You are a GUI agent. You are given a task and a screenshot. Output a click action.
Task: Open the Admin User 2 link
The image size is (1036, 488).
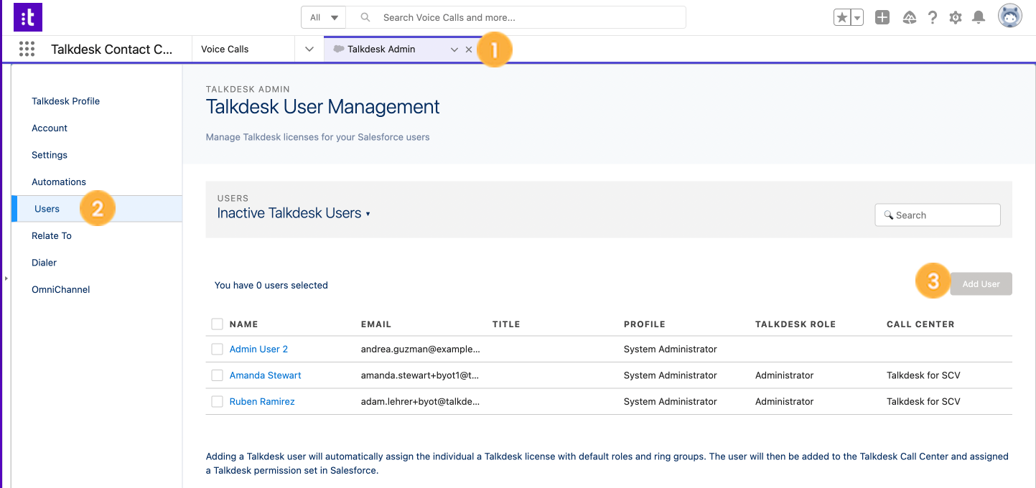tap(258, 349)
